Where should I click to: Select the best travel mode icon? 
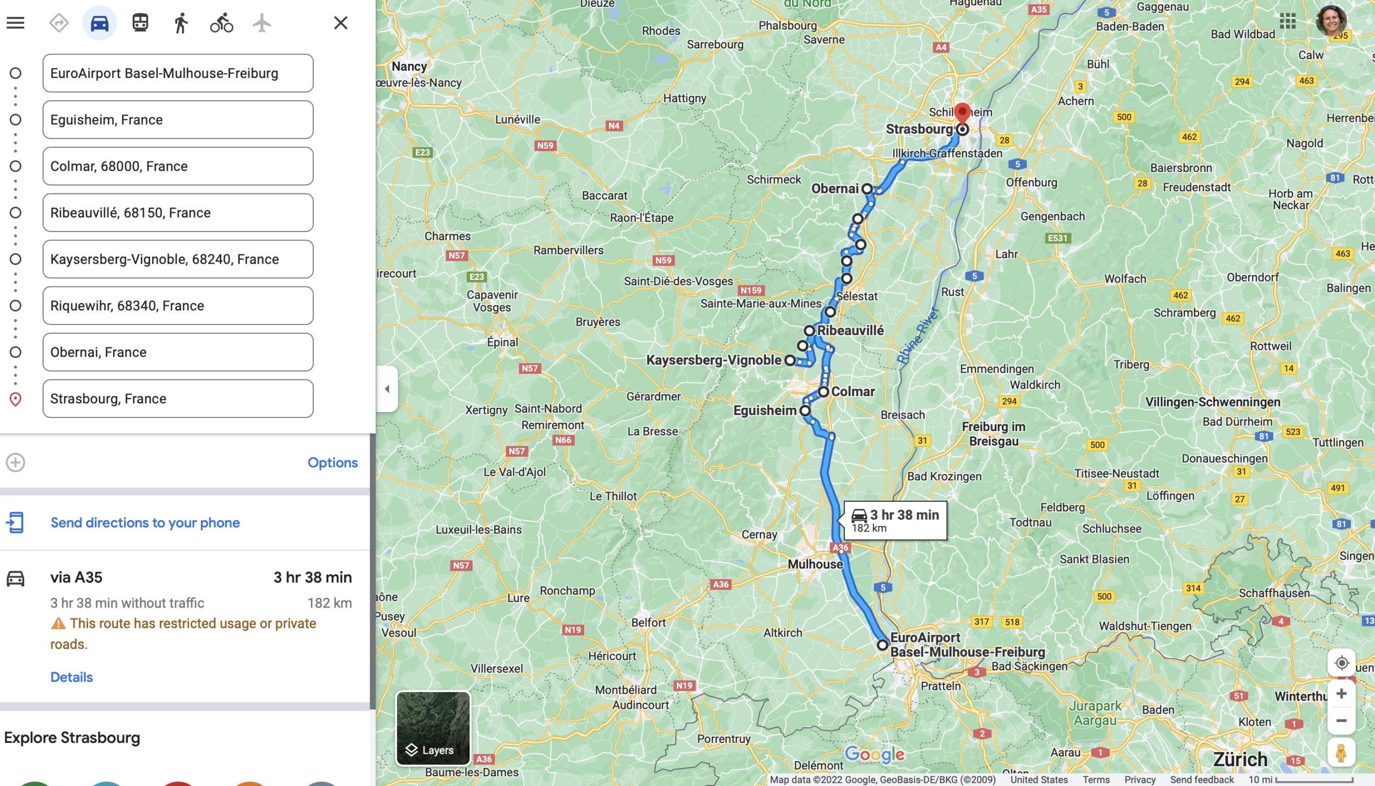pos(59,23)
